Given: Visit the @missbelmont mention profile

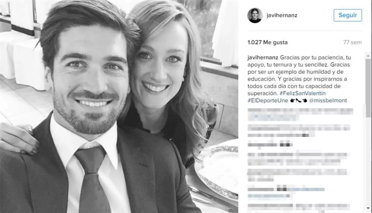Looking at the screenshot, I should [x=328, y=100].
